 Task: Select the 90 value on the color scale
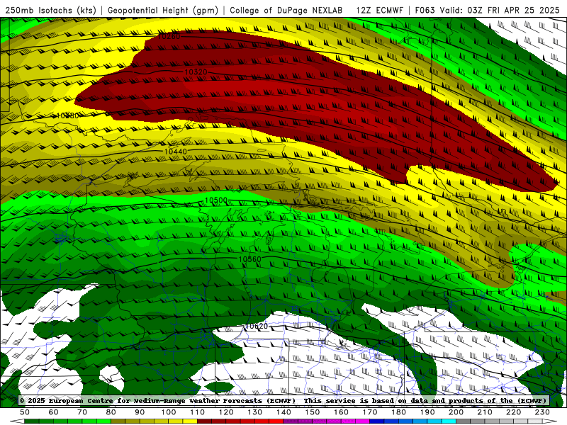[x=140, y=412]
